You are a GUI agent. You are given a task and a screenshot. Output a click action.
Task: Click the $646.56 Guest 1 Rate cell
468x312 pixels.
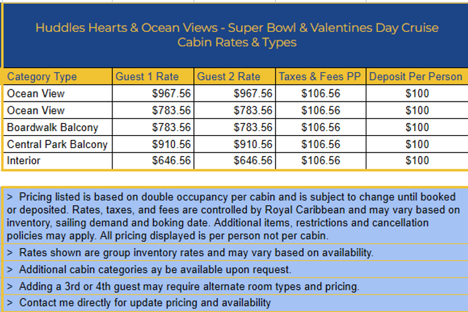coord(153,161)
